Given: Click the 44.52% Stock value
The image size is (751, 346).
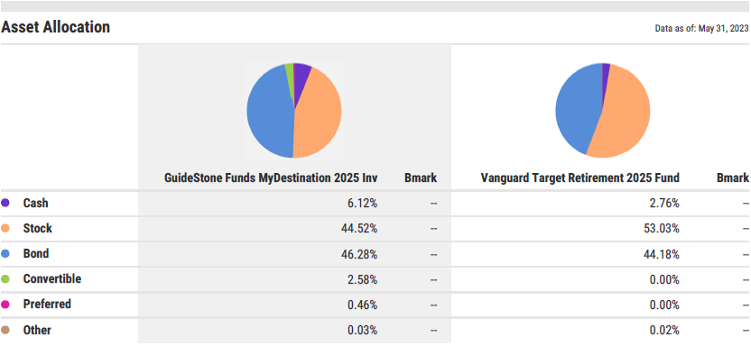Looking at the screenshot, I should (359, 229).
